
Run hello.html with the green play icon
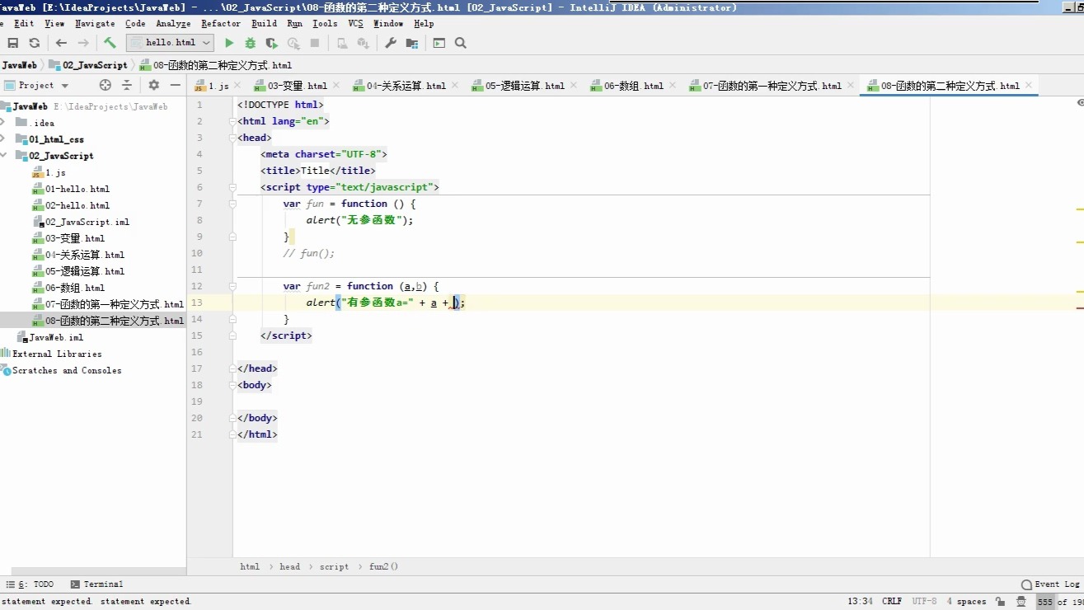(x=229, y=43)
